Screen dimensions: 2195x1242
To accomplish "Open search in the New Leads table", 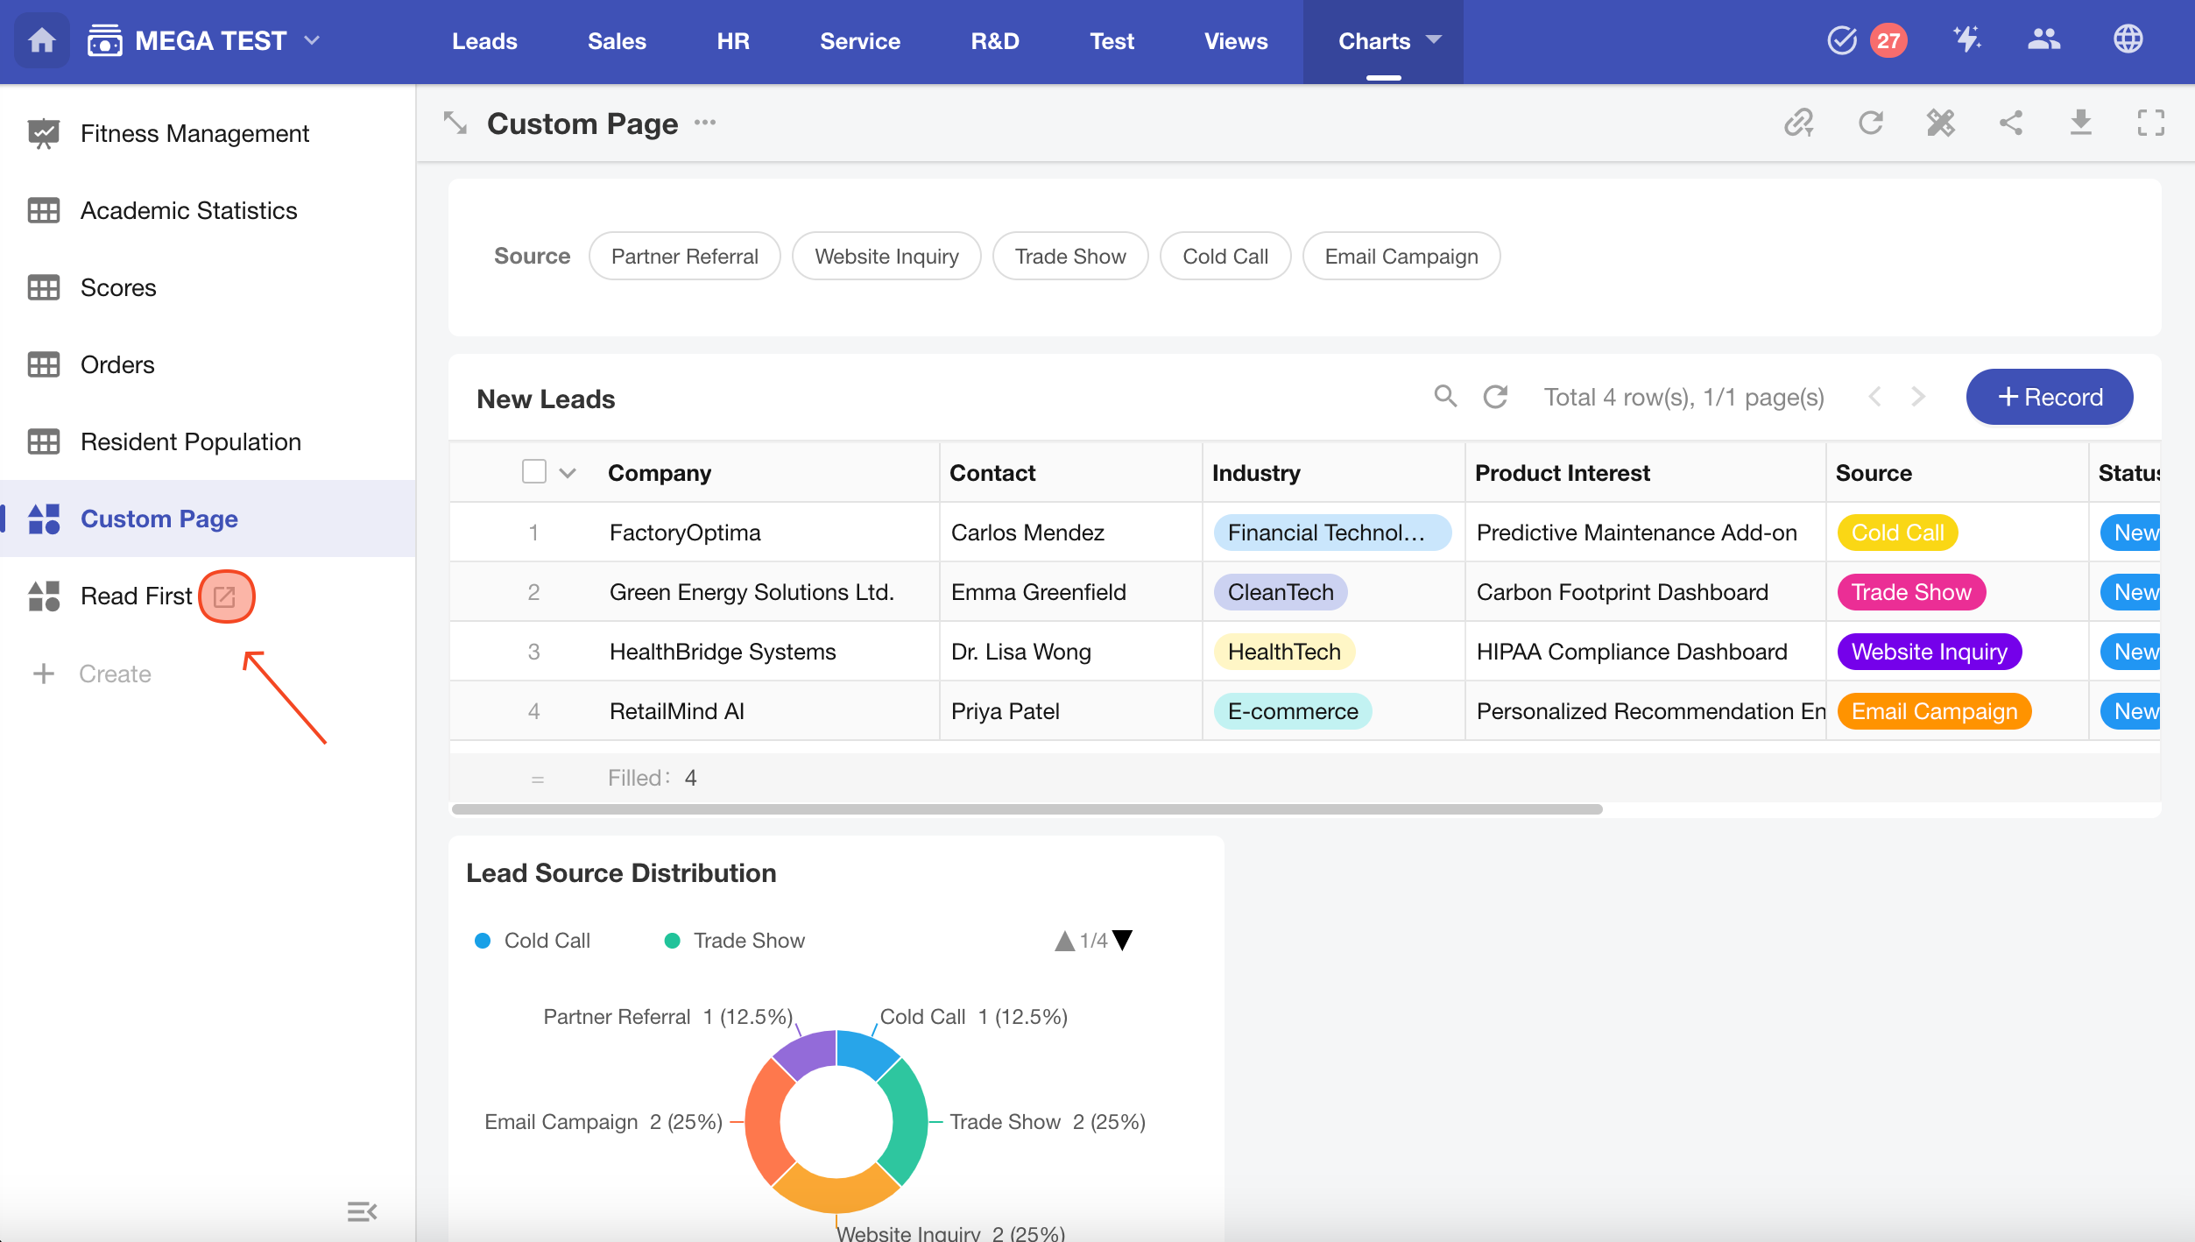I will tap(1445, 397).
